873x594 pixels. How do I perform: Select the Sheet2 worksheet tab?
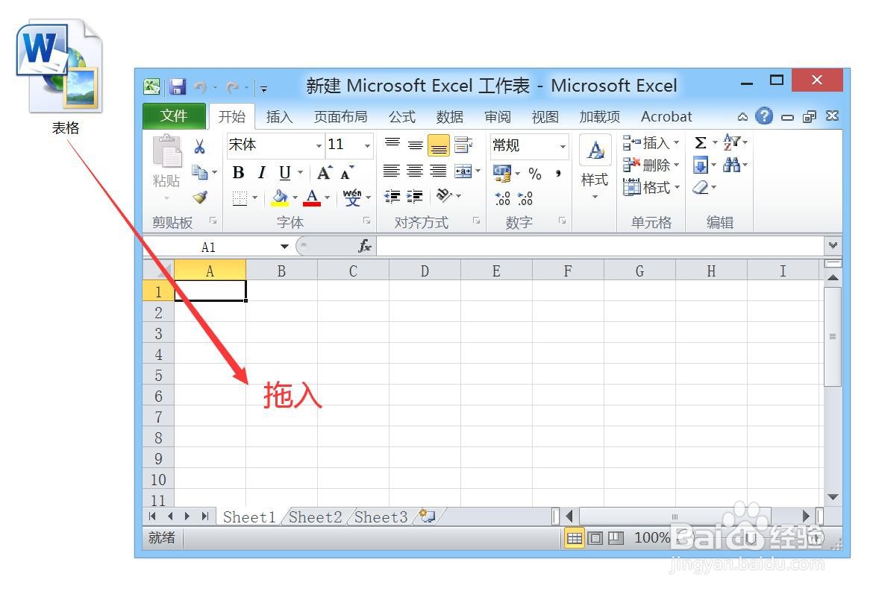click(315, 517)
